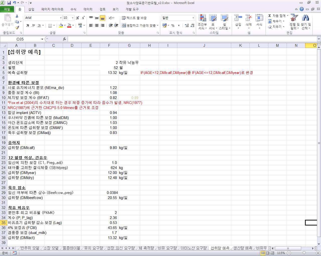Screen dimensions: 321x256
Task: Adjust the zoom slider in status bar
Action: tap(304, 253)
